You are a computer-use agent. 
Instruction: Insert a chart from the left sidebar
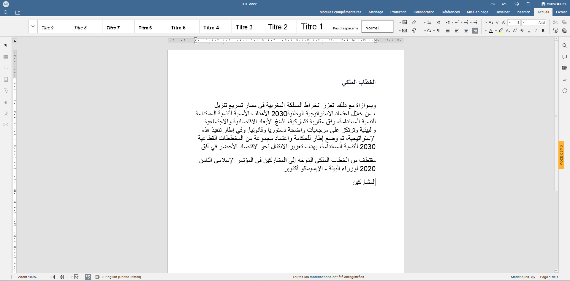[x=6, y=102]
